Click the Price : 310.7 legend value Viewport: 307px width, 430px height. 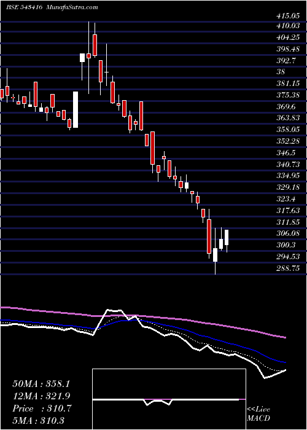42,408
